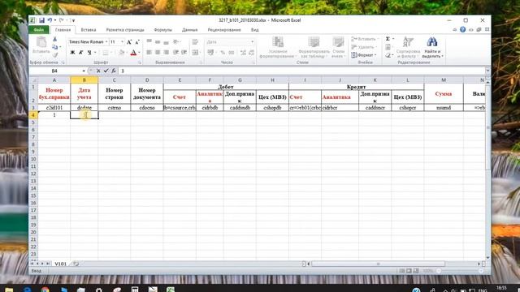
Task: Switch to the Формулы tab
Action: [162, 30]
